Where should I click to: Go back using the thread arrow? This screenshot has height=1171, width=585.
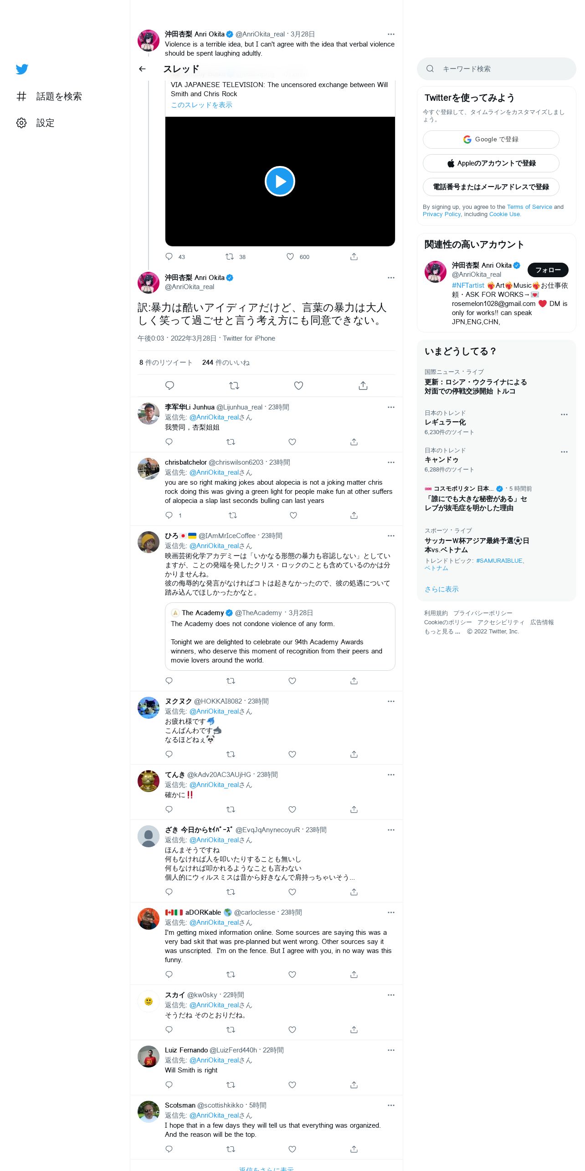tap(142, 69)
